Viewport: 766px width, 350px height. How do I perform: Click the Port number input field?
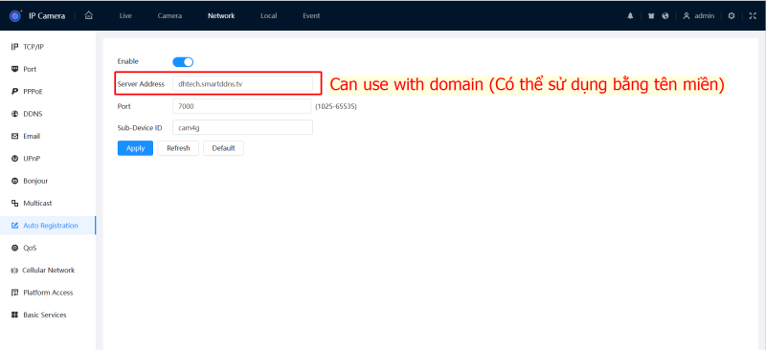click(x=242, y=106)
